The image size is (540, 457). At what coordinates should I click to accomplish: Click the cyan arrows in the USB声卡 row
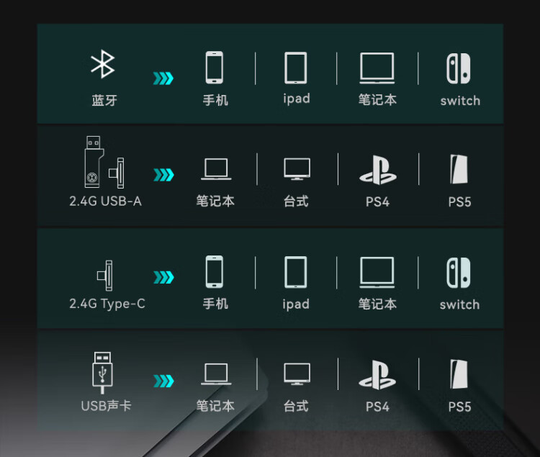pos(163,381)
